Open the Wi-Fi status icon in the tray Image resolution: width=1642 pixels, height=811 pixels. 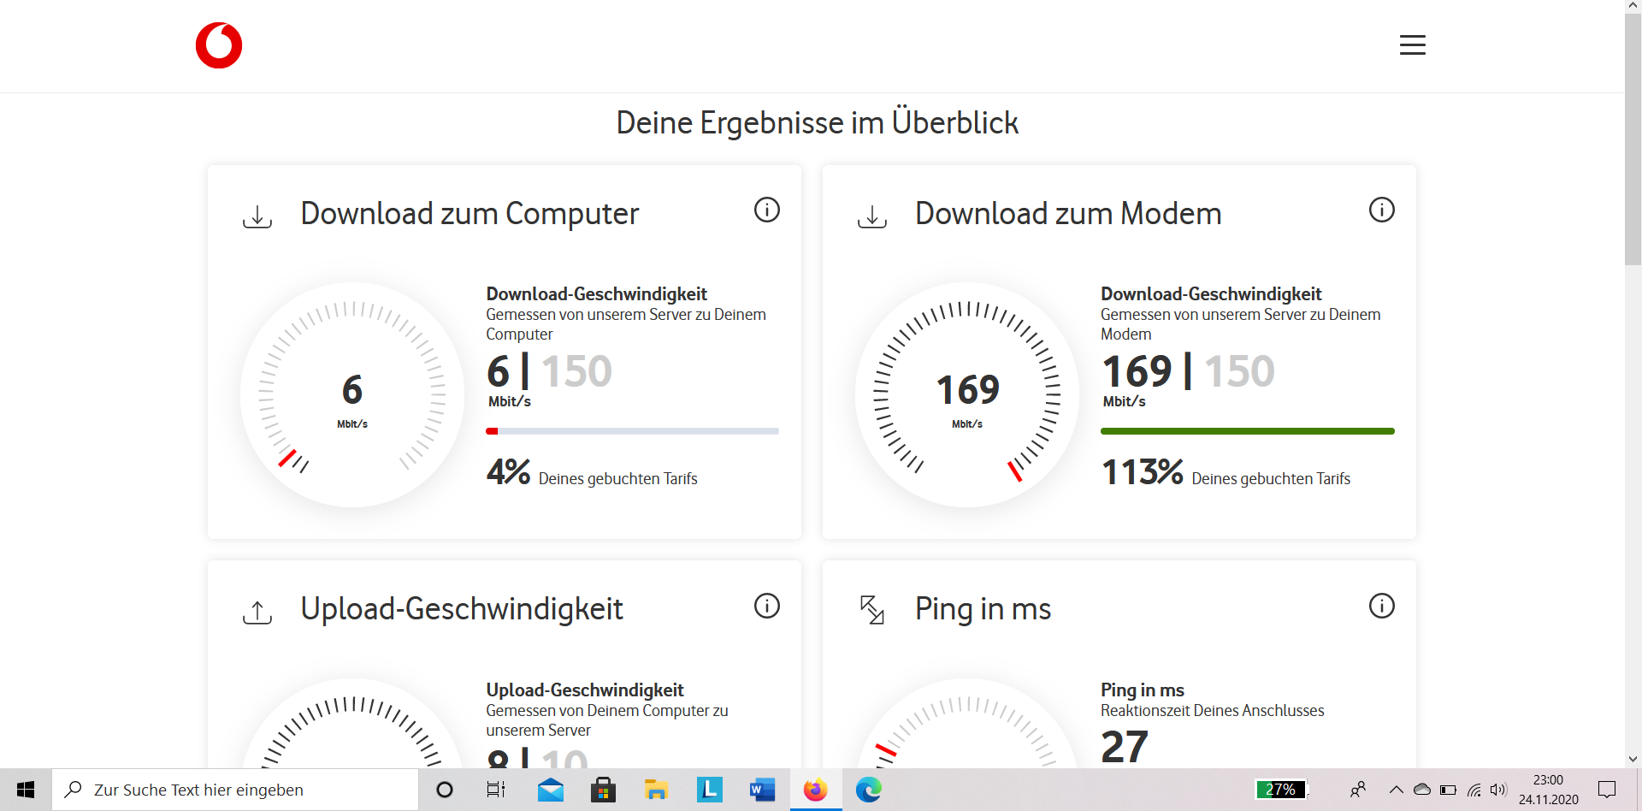click(x=1474, y=789)
